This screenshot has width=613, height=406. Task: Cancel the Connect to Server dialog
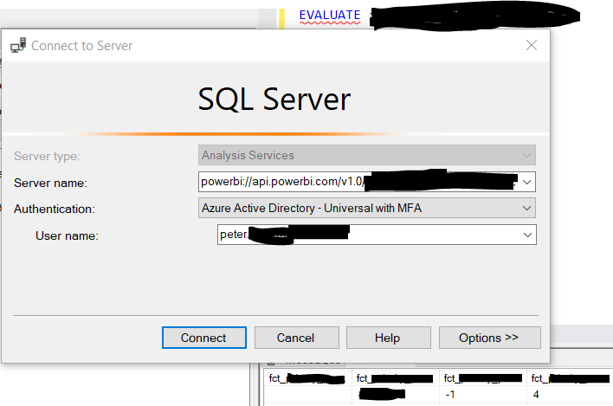click(x=297, y=338)
